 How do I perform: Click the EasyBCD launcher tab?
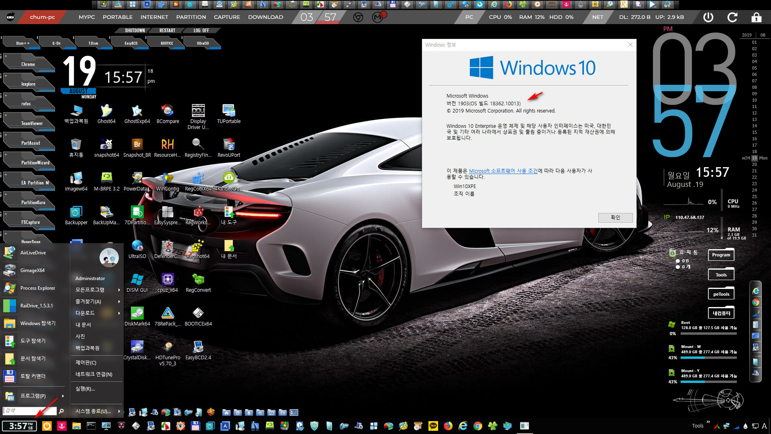coord(131,43)
